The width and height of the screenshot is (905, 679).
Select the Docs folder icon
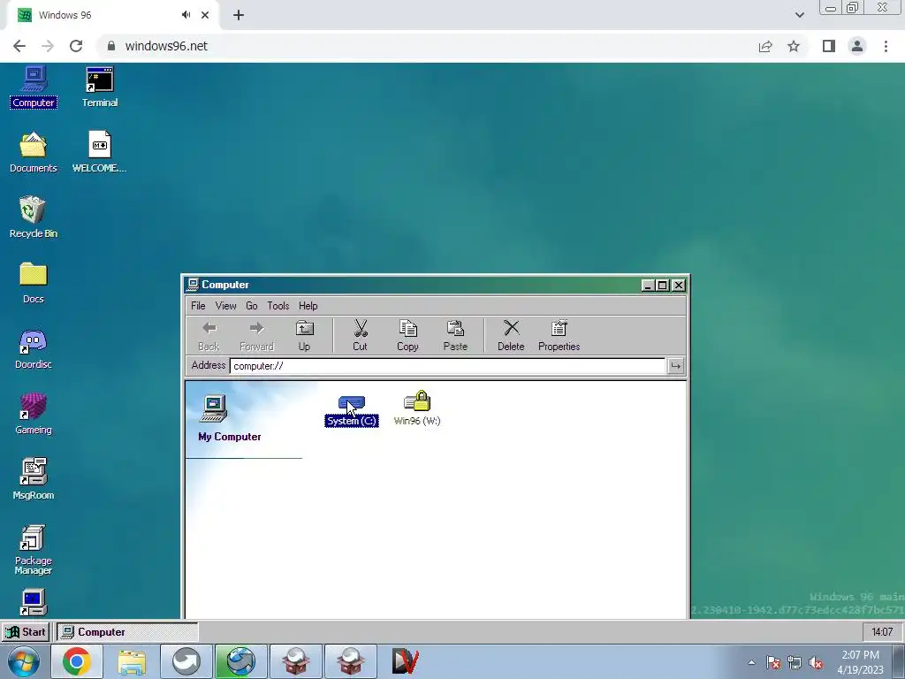34,283
